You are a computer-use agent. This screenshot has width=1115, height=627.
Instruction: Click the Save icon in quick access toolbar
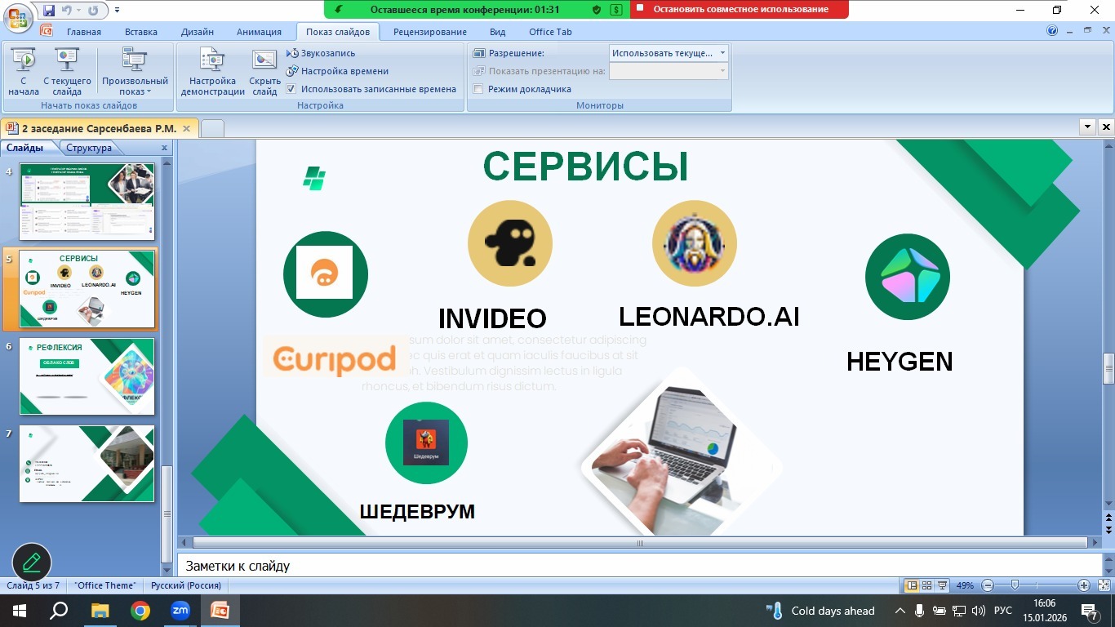point(49,10)
